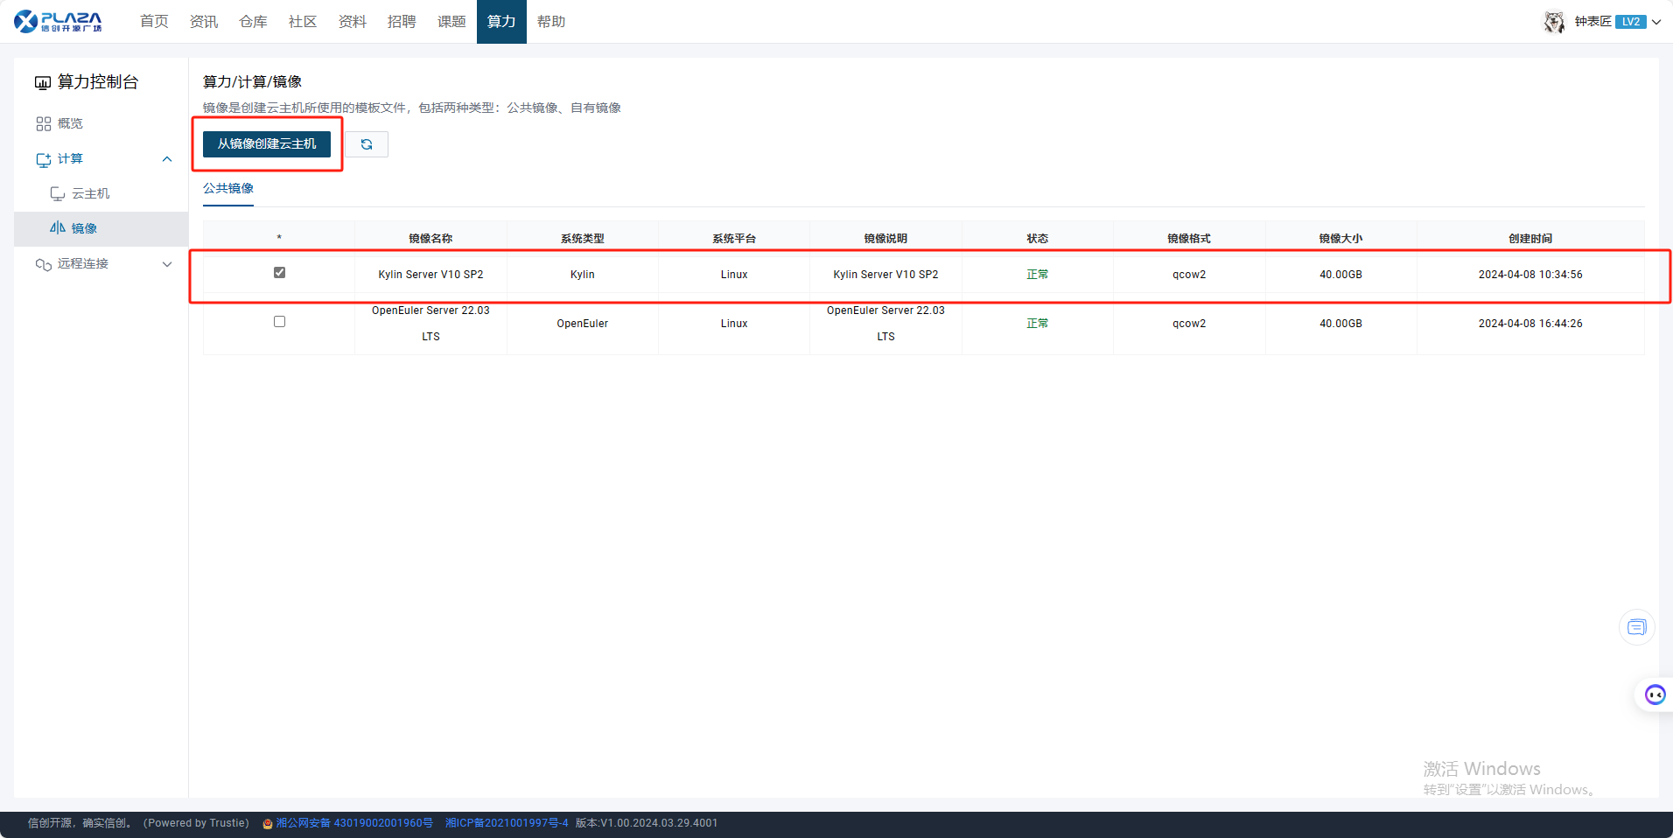Click 从镜像创建云主机 button

[x=267, y=143]
